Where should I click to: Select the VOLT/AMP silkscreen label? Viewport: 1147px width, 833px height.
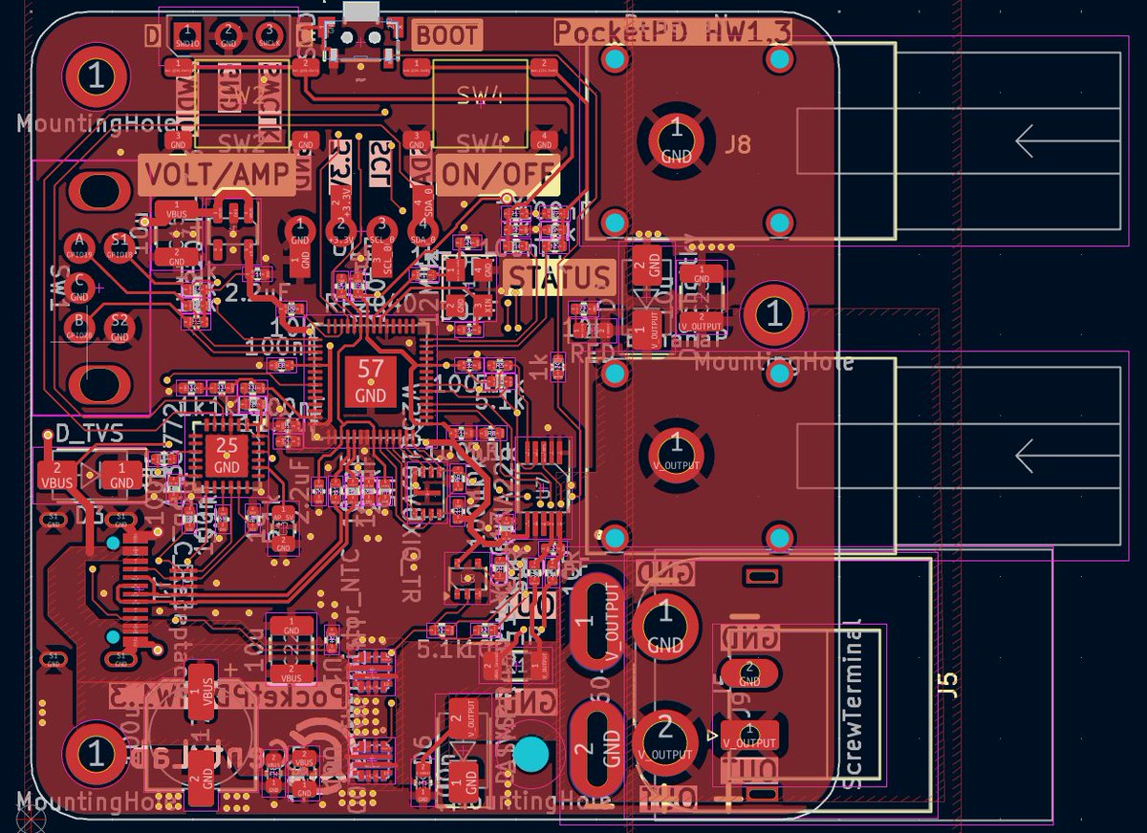218,174
